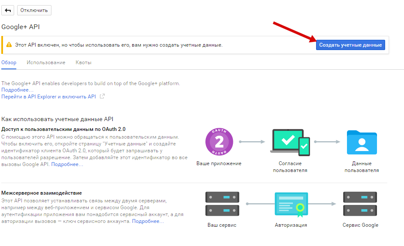This screenshot has height=246, width=404.
Task: Click the Google service server icon
Action: pos(360,204)
